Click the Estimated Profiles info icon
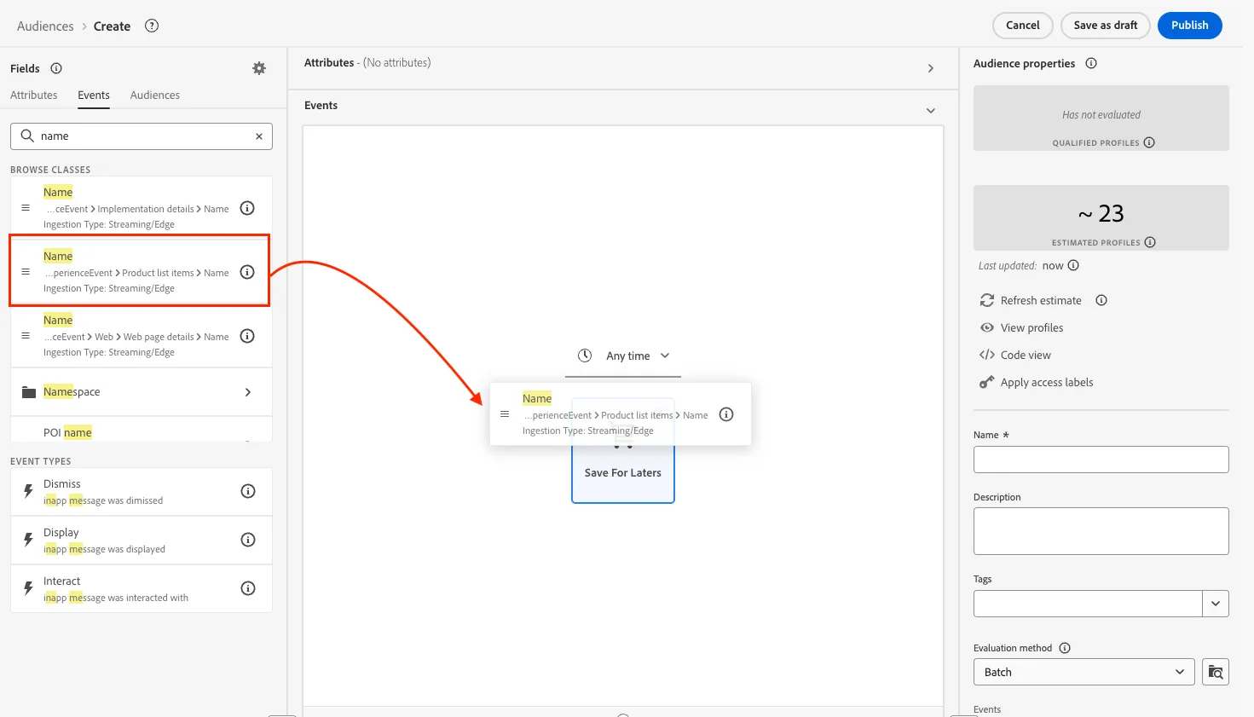The image size is (1254, 717). [x=1150, y=242]
